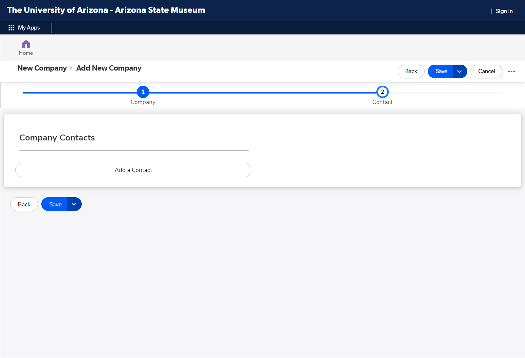Click the Add New Company title

(109, 68)
